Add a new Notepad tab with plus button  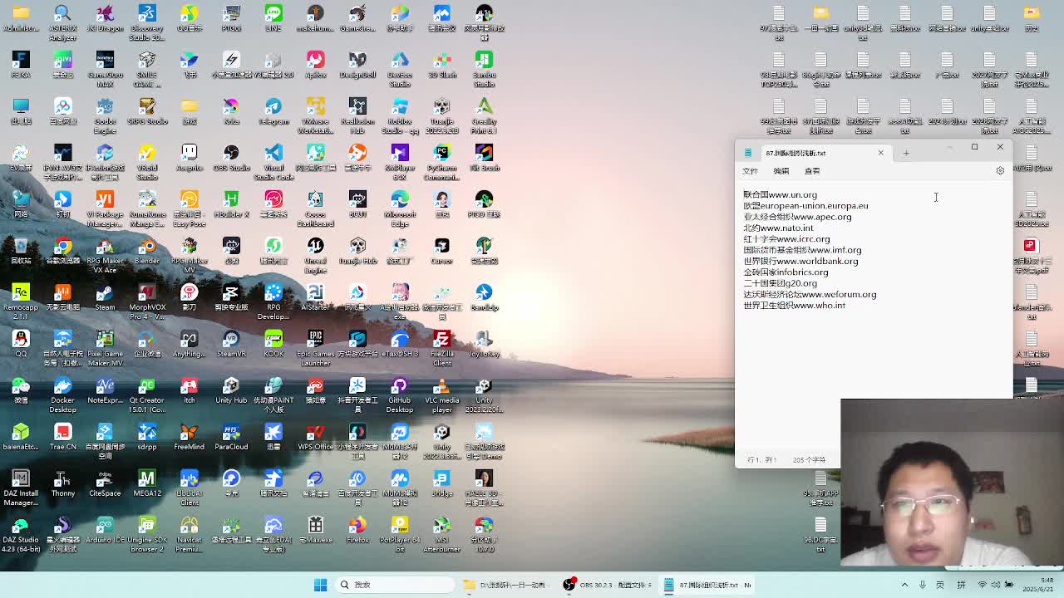(906, 153)
